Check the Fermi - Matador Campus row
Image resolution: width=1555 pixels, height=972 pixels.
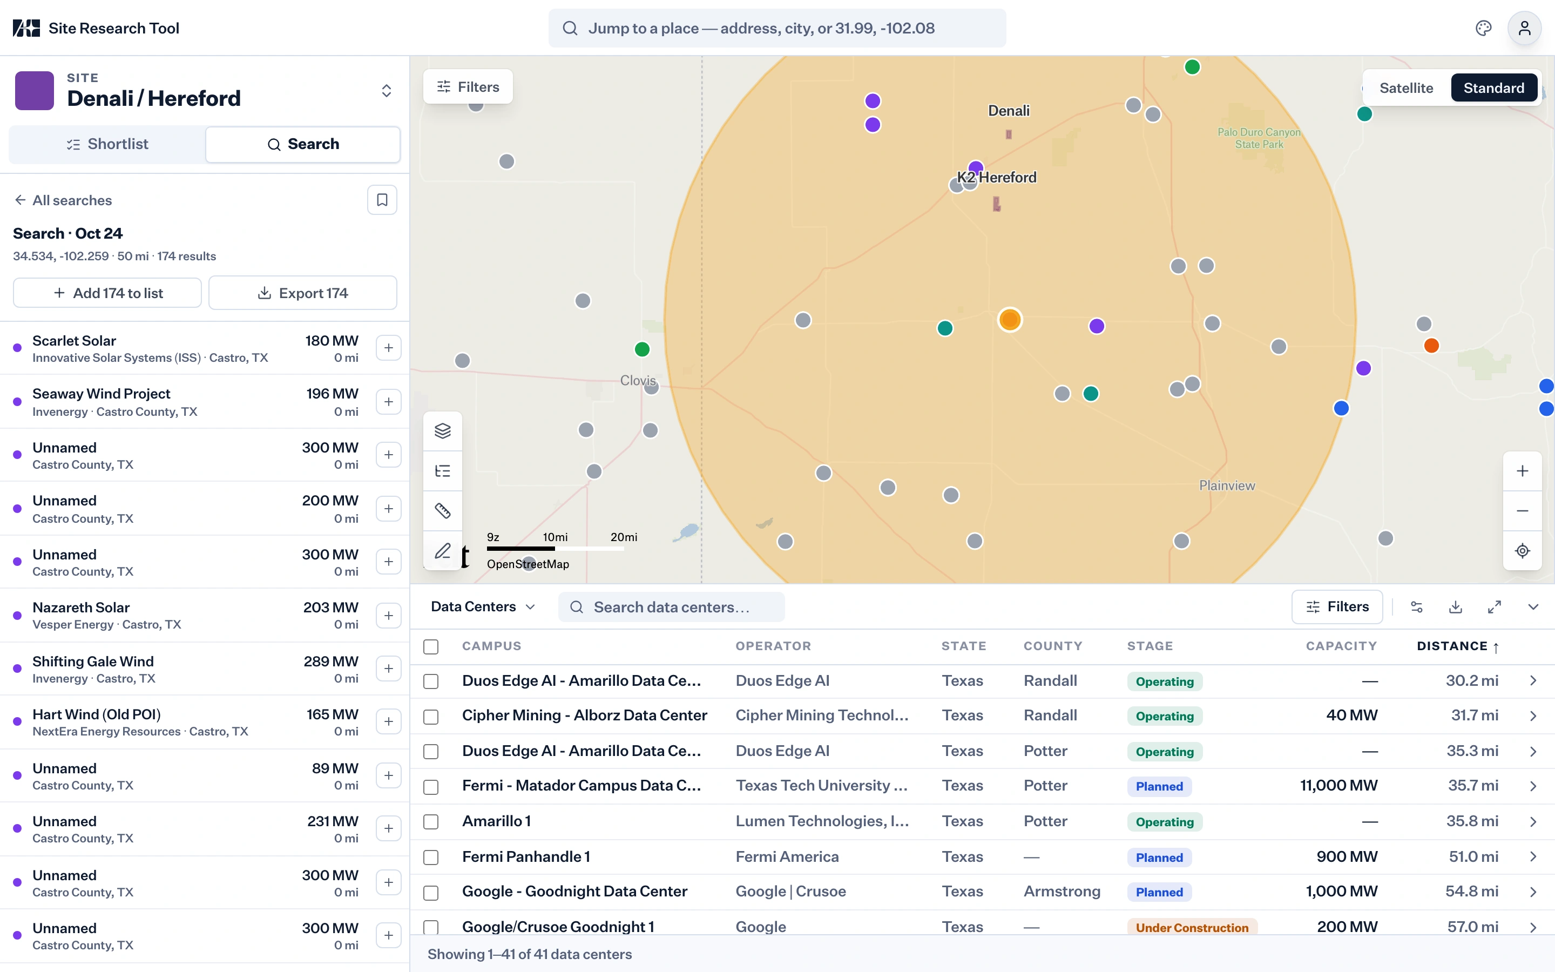[x=430, y=786]
